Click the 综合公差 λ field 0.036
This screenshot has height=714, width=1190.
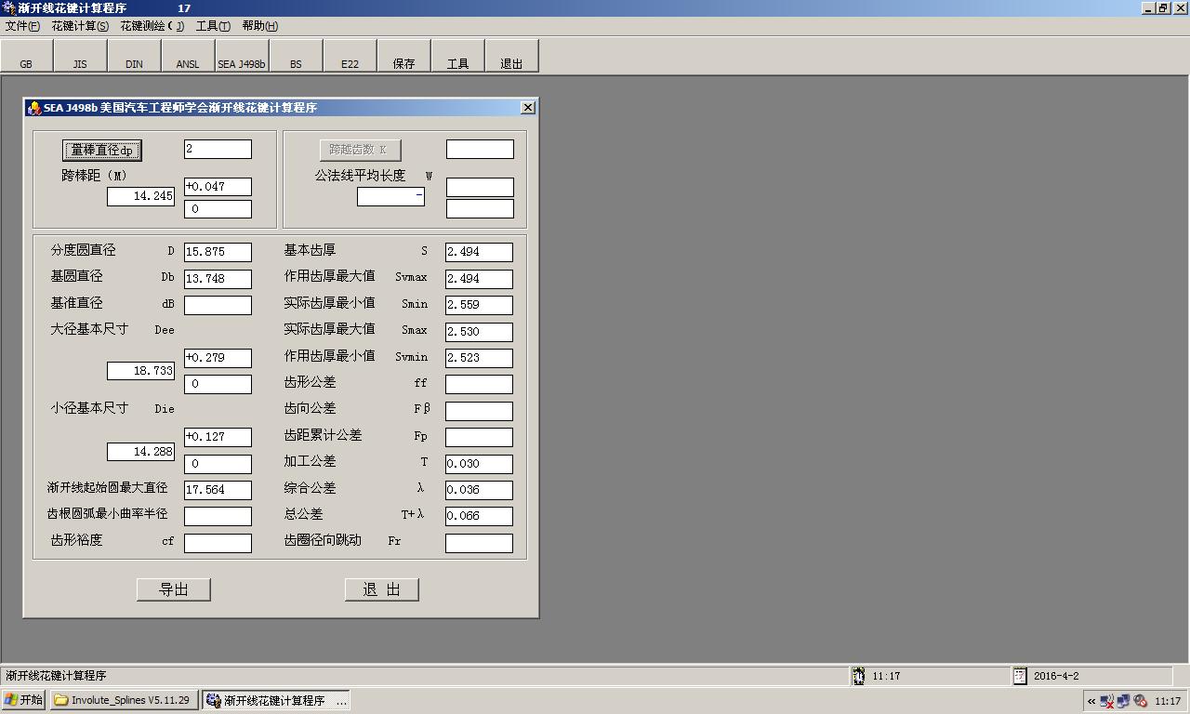(x=479, y=490)
